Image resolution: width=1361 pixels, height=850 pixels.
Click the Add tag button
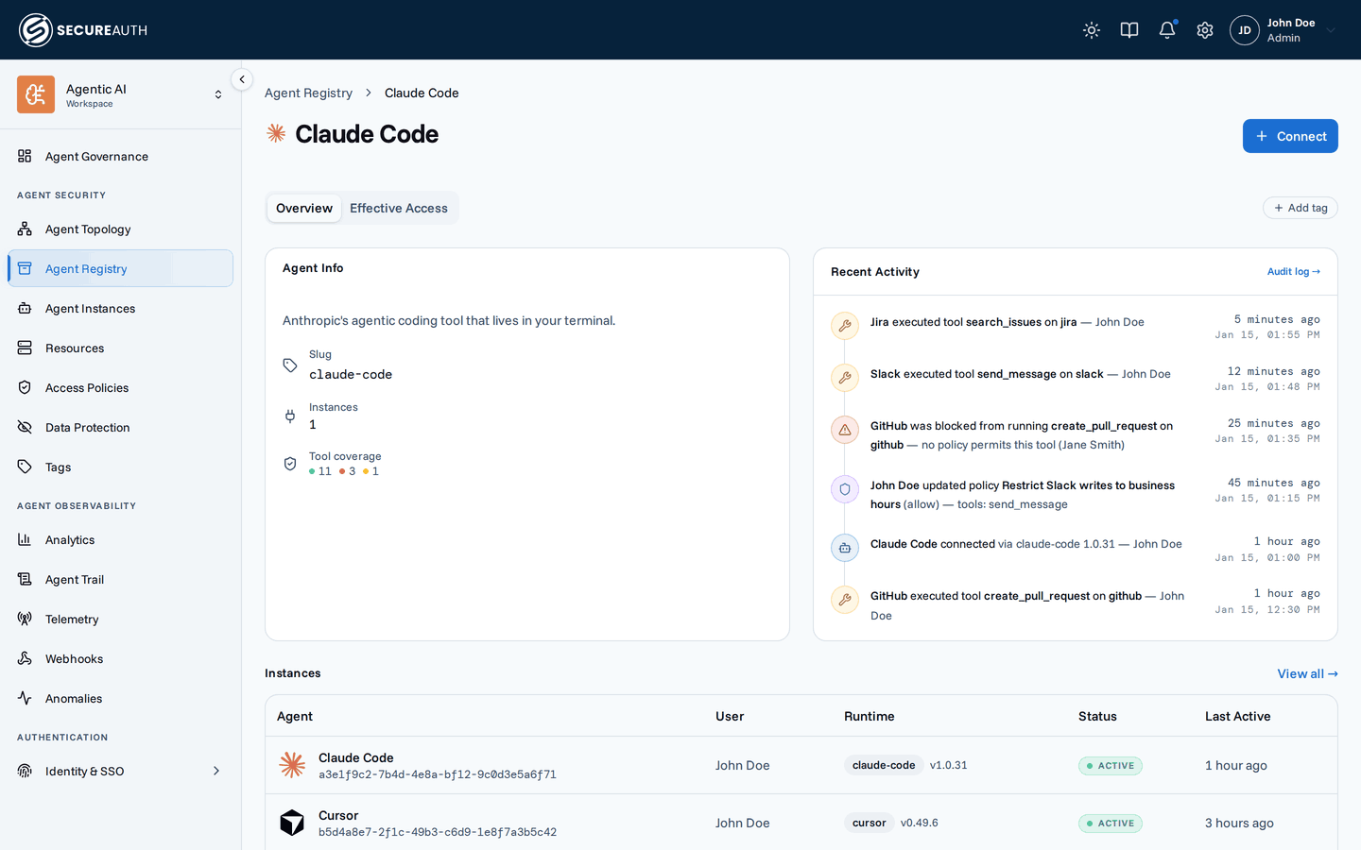click(x=1301, y=208)
